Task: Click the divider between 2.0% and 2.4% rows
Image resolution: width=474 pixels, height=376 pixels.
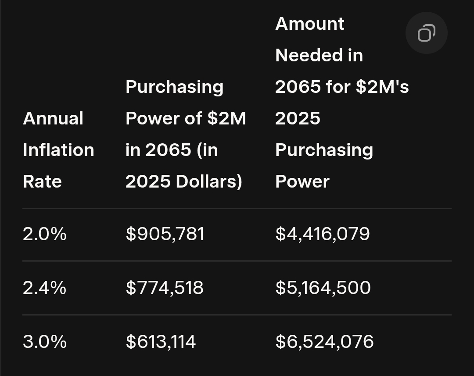Action: [237, 261]
